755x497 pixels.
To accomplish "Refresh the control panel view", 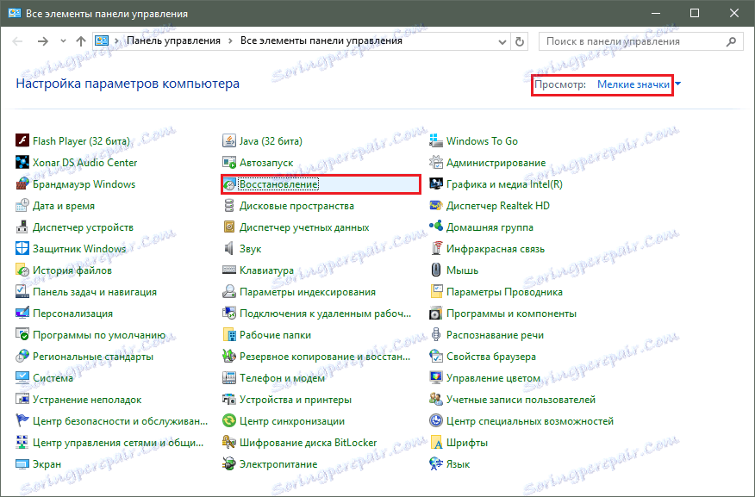I will 520,42.
